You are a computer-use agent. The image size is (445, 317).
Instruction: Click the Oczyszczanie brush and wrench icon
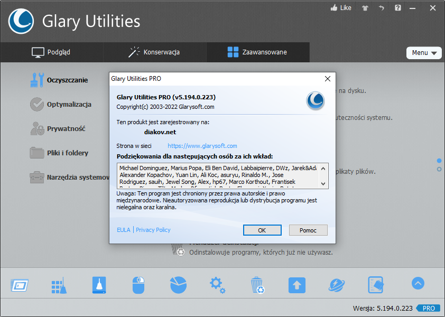(x=37, y=80)
